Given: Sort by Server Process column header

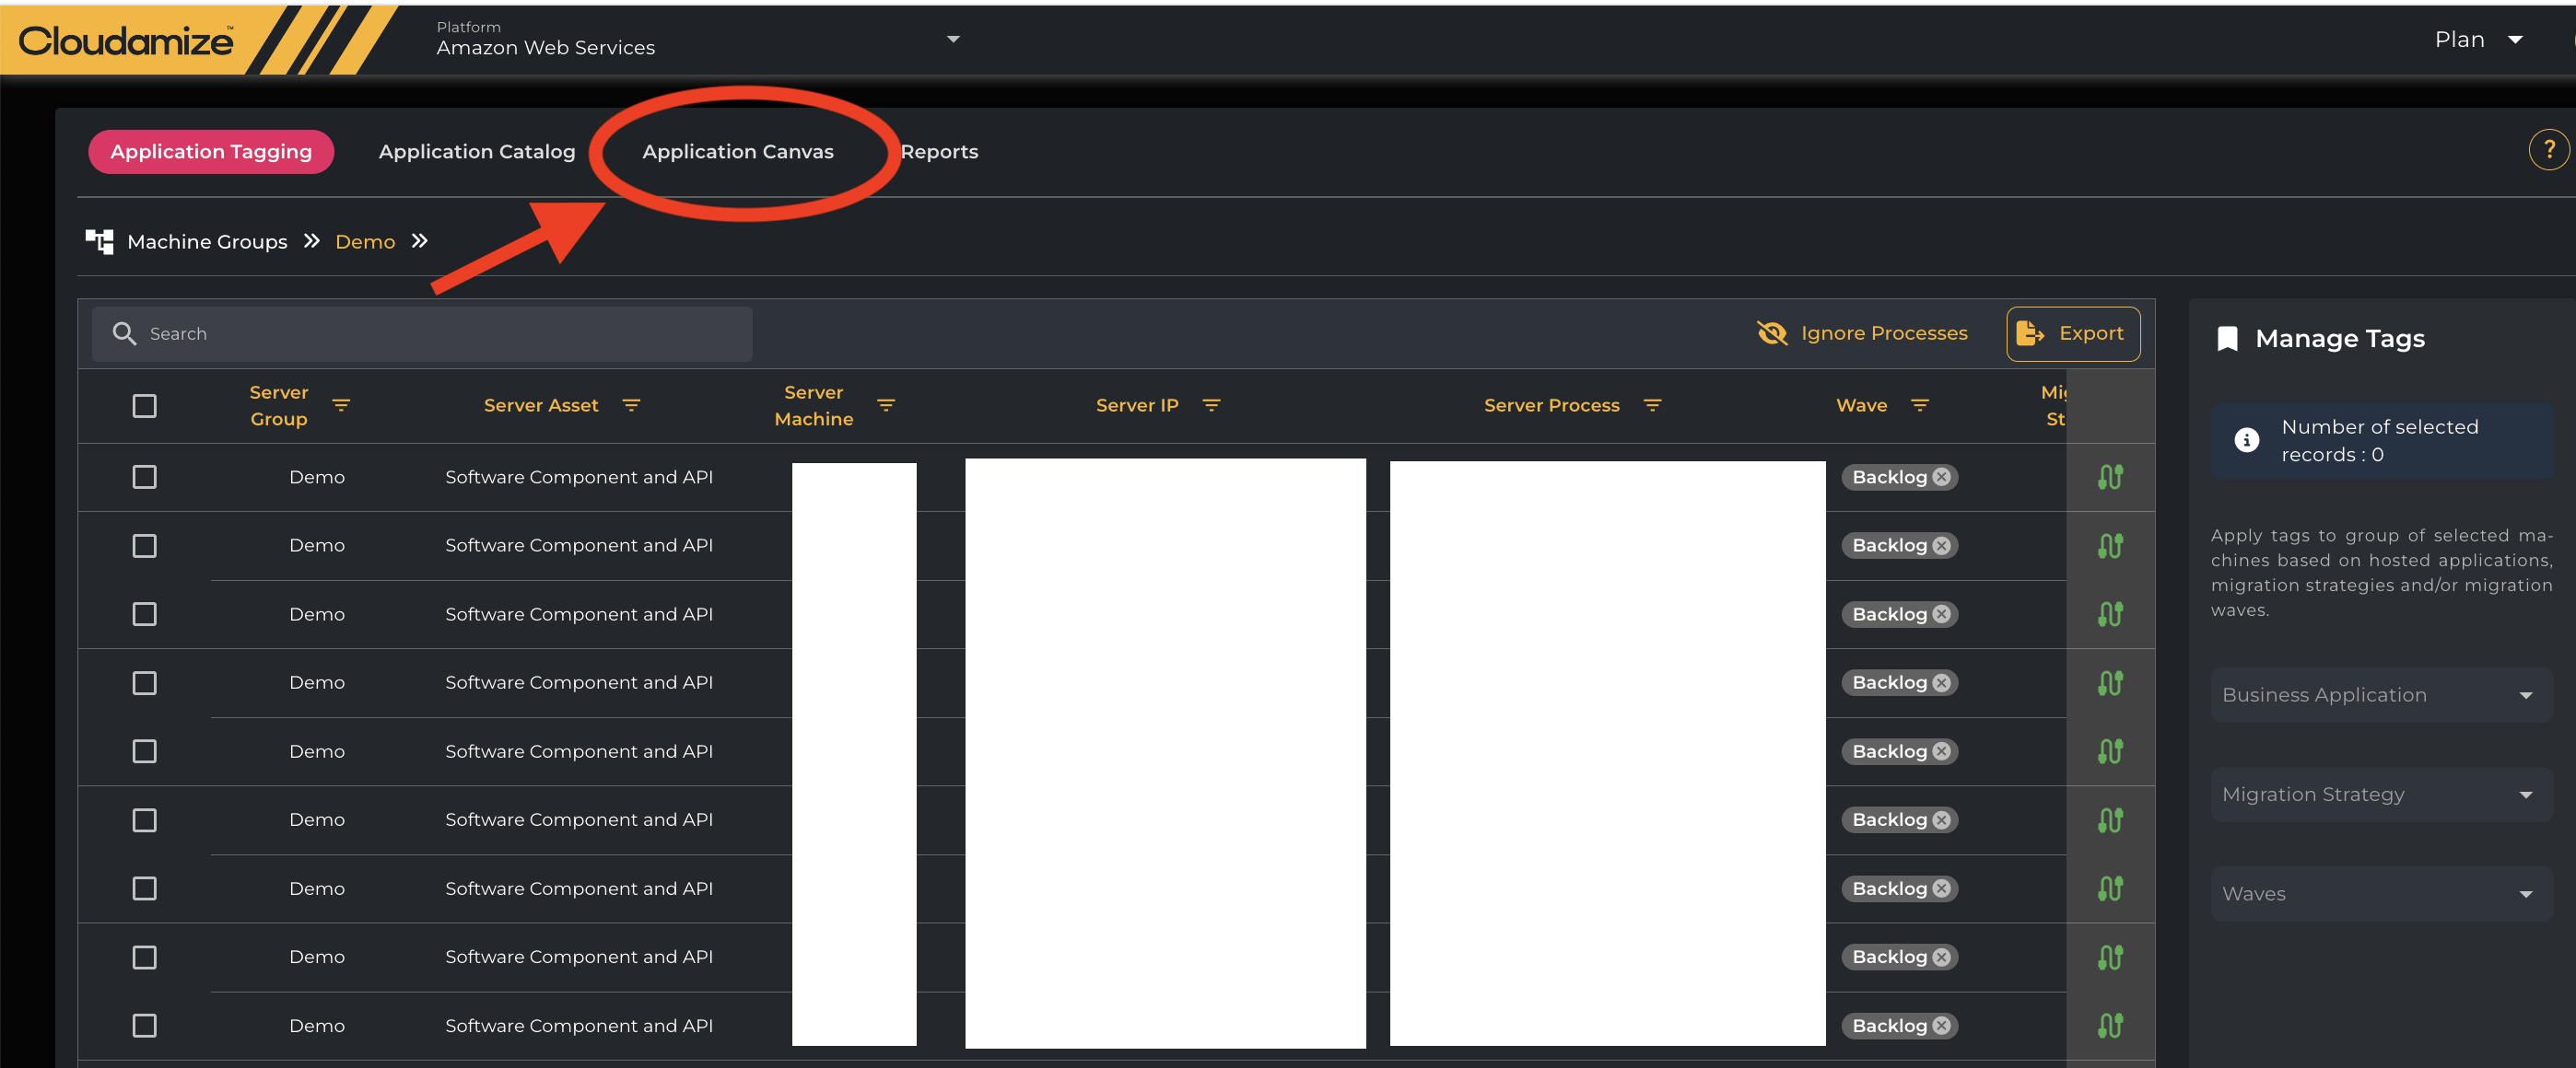Looking at the screenshot, I should coord(1551,406).
